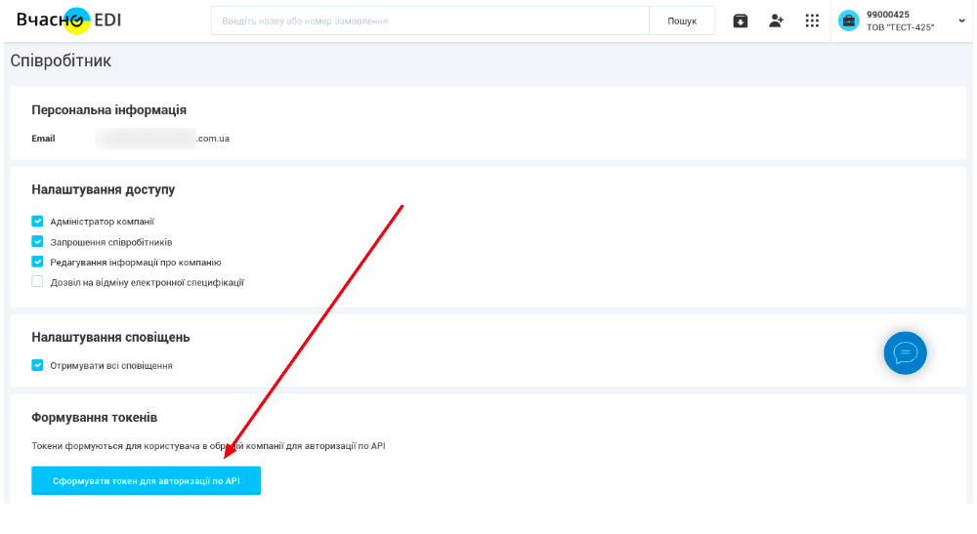Image resolution: width=977 pixels, height=534 pixels.
Task: Open the support chat bubble icon
Action: [905, 352]
